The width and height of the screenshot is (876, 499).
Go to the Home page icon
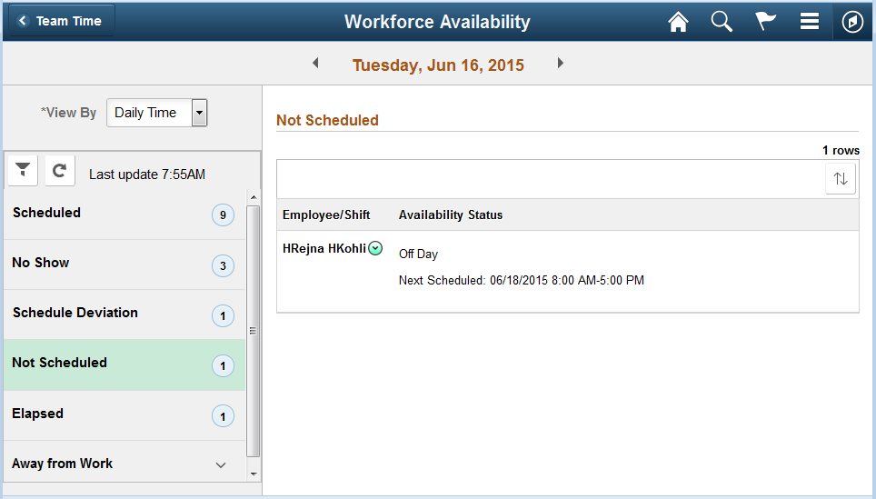click(678, 22)
